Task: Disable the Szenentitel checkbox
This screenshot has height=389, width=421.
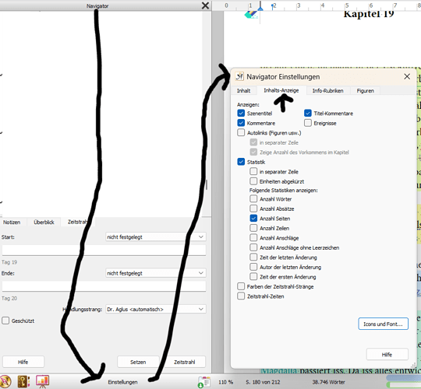Action: (241, 113)
